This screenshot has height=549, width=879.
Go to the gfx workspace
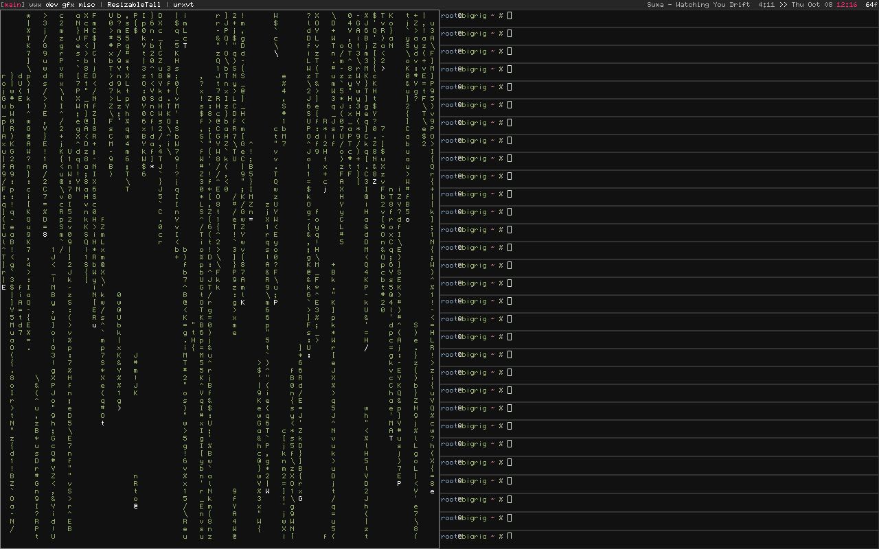tap(69, 5)
